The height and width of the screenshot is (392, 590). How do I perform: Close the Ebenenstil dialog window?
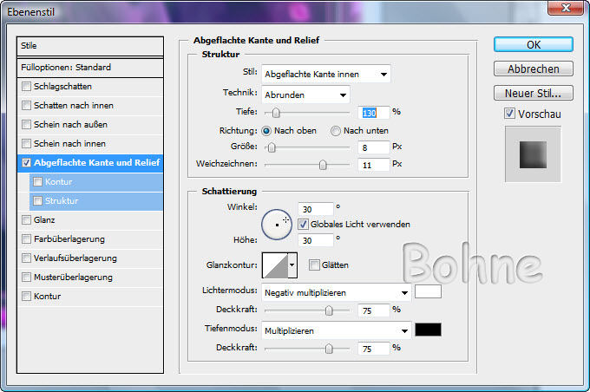pyautogui.click(x=566, y=8)
